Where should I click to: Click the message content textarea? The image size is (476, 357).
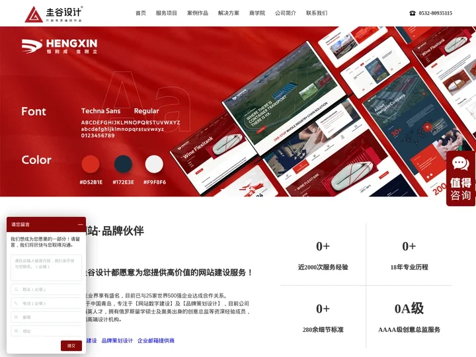pos(46,268)
